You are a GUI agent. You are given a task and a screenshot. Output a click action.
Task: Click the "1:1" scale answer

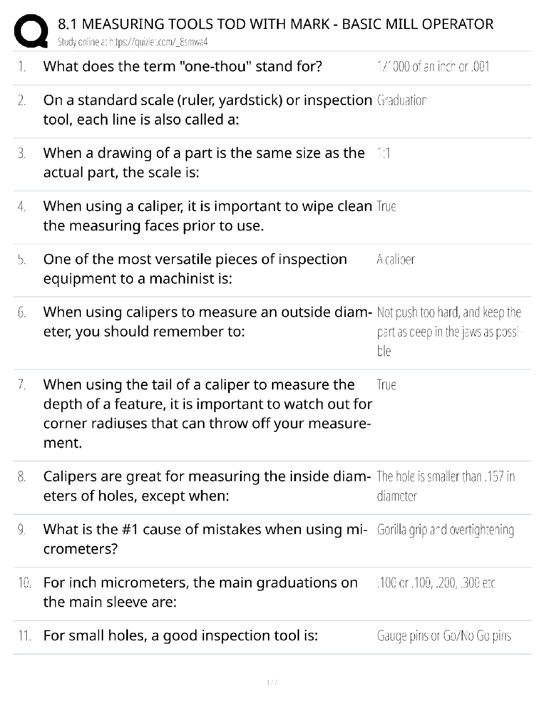[384, 154]
